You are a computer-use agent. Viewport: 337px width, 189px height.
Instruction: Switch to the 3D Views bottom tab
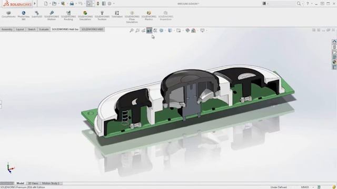coord(33,183)
